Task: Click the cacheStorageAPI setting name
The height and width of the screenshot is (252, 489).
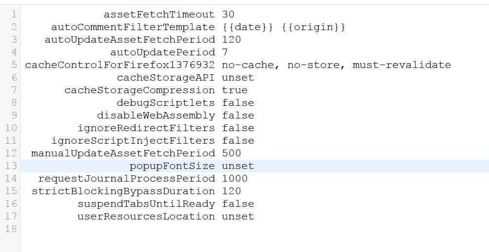Action: 165,78
